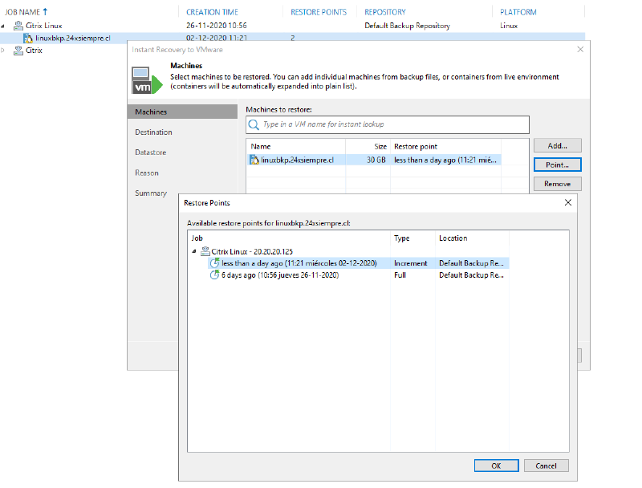Click the Add... button

point(557,146)
